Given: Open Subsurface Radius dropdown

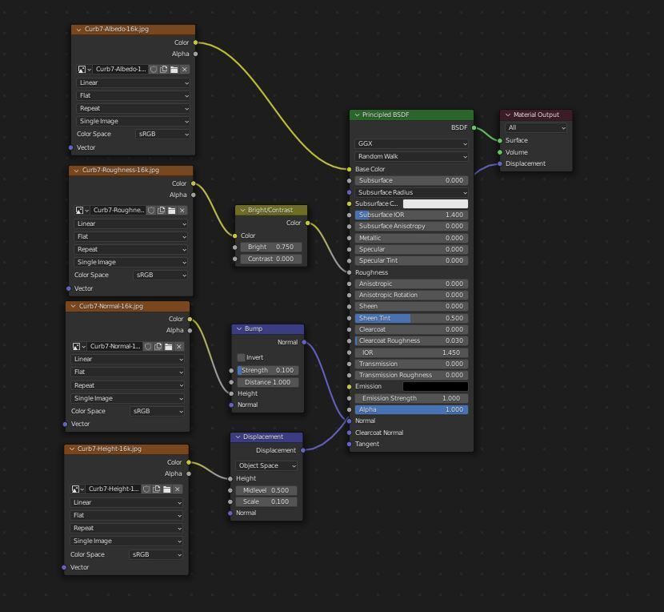Looking at the screenshot, I should 412,192.
